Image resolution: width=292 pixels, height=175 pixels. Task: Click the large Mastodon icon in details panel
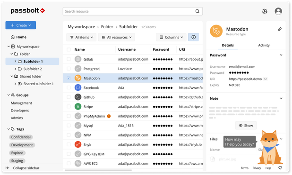point(216,31)
